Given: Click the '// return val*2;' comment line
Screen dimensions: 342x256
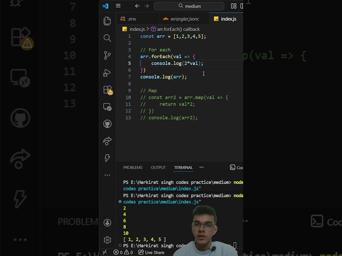Looking at the screenshot, I should click(x=167, y=105).
